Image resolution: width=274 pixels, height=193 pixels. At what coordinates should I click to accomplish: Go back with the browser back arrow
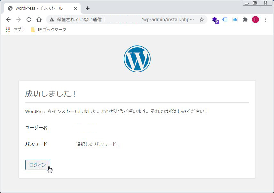coord(8,20)
